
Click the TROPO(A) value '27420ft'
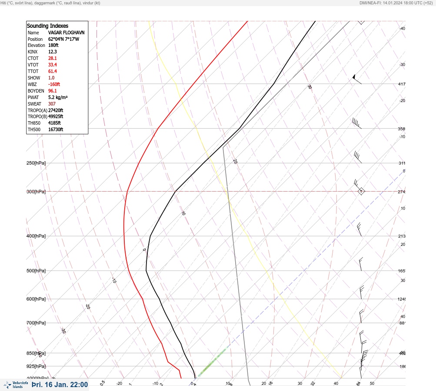(56, 110)
